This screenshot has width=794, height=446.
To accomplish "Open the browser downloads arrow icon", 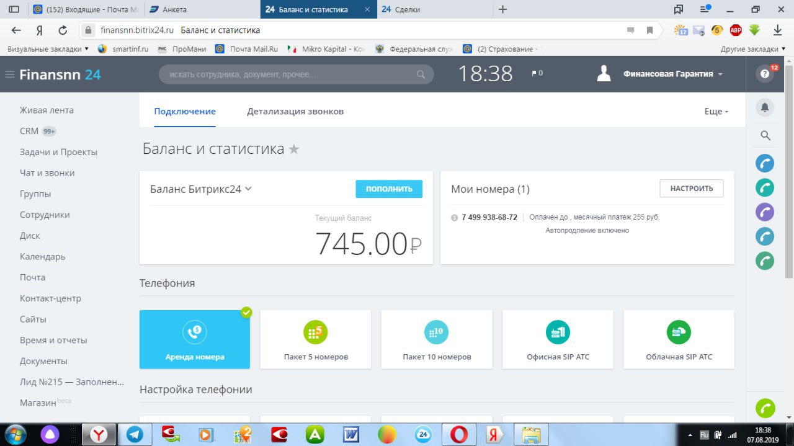I will pyautogui.click(x=777, y=30).
